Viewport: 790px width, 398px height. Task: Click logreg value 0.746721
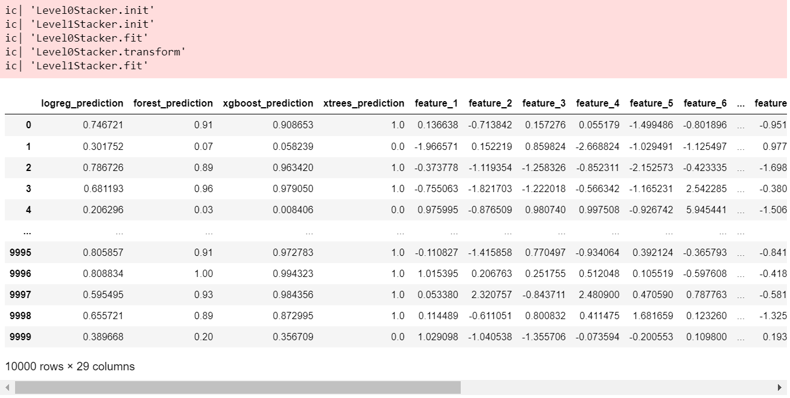point(103,125)
